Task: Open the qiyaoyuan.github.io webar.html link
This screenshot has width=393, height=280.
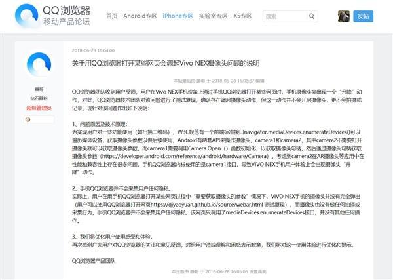Action: pyautogui.click(x=207, y=205)
